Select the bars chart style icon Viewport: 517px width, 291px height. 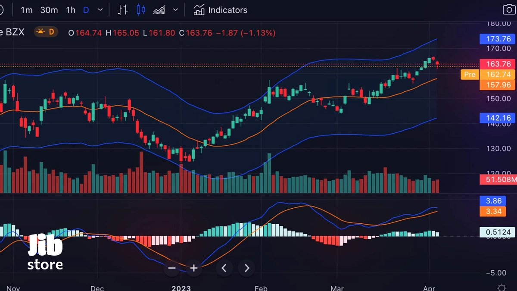123,10
